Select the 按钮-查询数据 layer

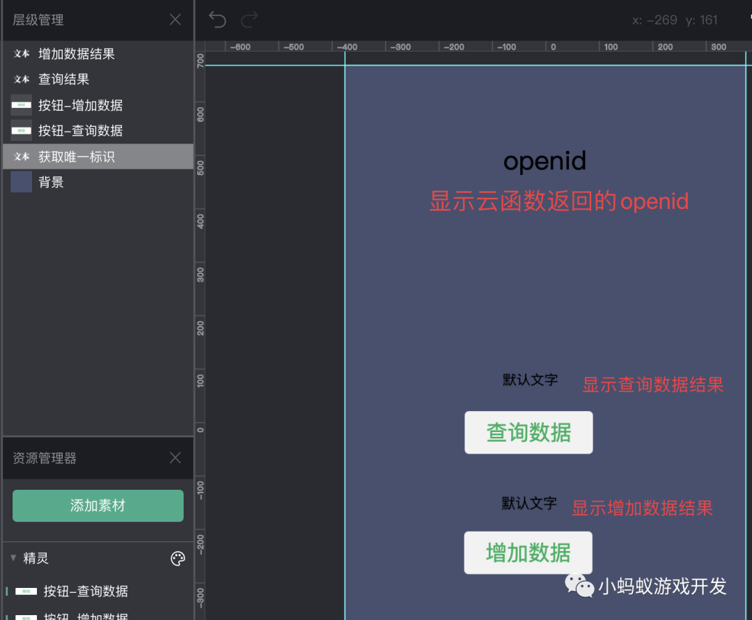tap(98, 130)
